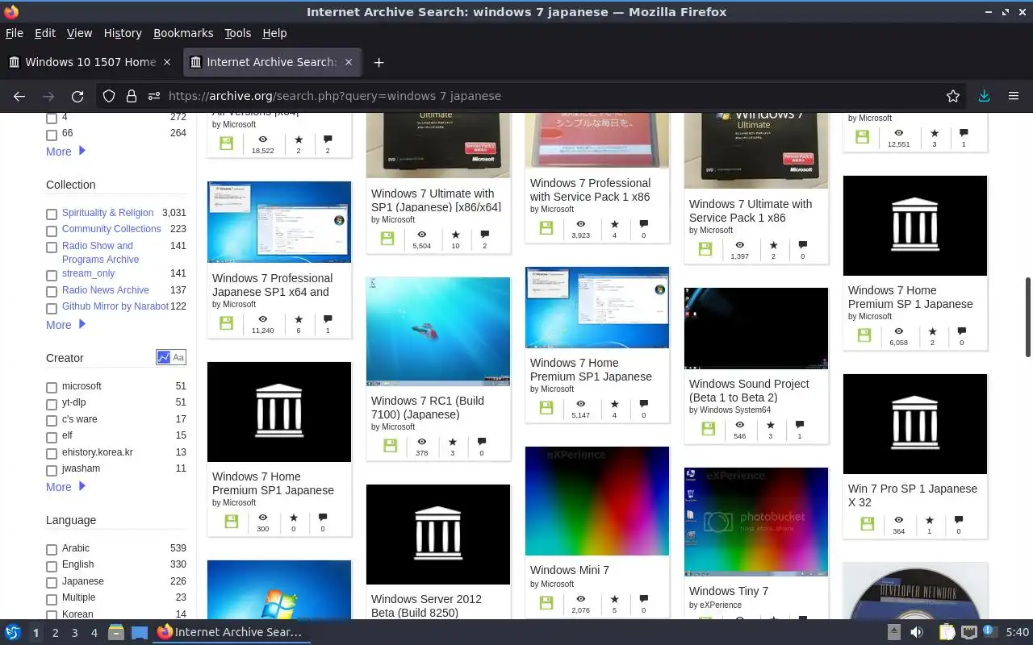Click the reviews bubble under Windows 7 Professional with Service Pack 1 x86
Image resolution: width=1033 pixels, height=645 pixels.
(643, 224)
